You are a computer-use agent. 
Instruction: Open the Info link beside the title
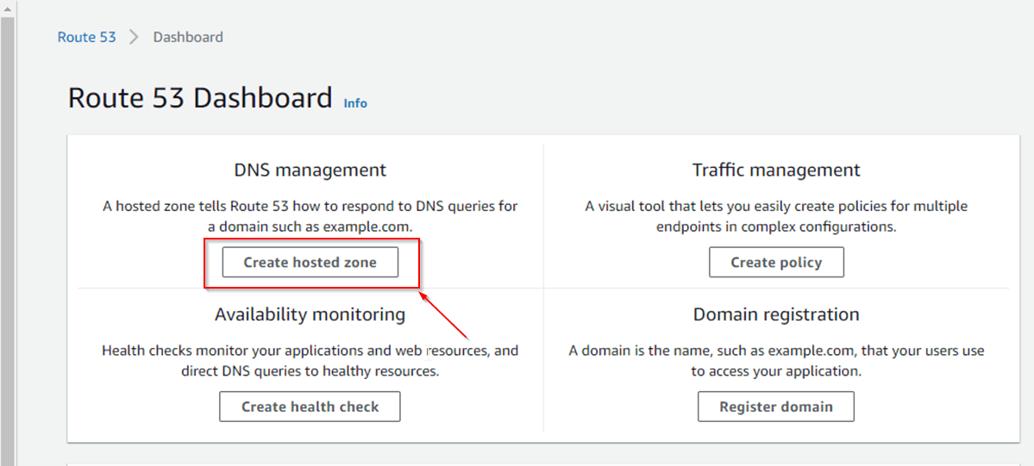pyautogui.click(x=355, y=103)
